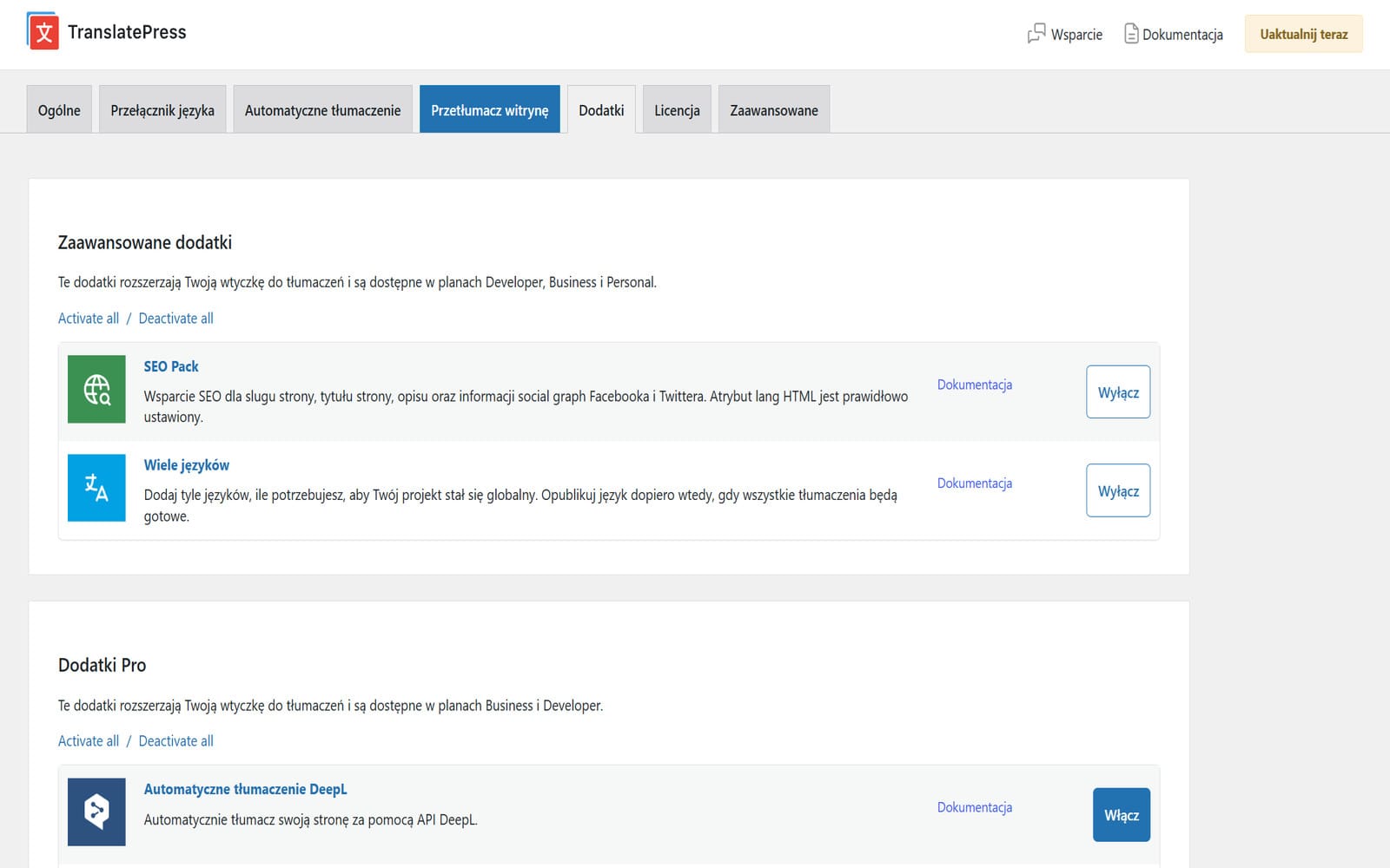The height and width of the screenshot is (868, 1390).
Task: Switch to the Przełącznik języka tab
Action: pyautogui.click(x=162, y=109)
